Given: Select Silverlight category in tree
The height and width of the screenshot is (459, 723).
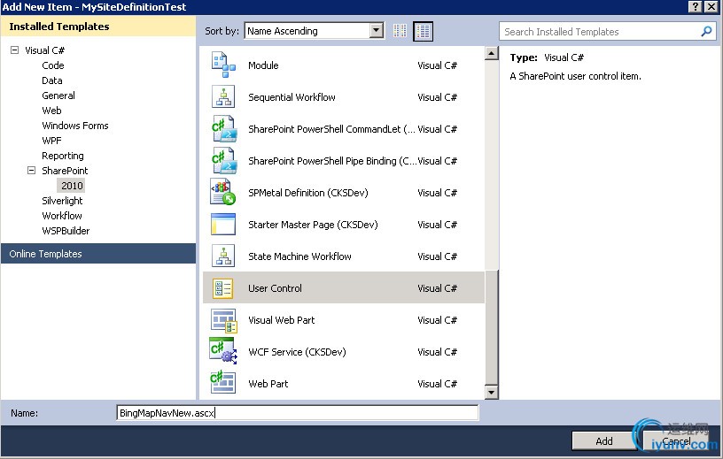Looking at the screenshot, I should (62, 201).
